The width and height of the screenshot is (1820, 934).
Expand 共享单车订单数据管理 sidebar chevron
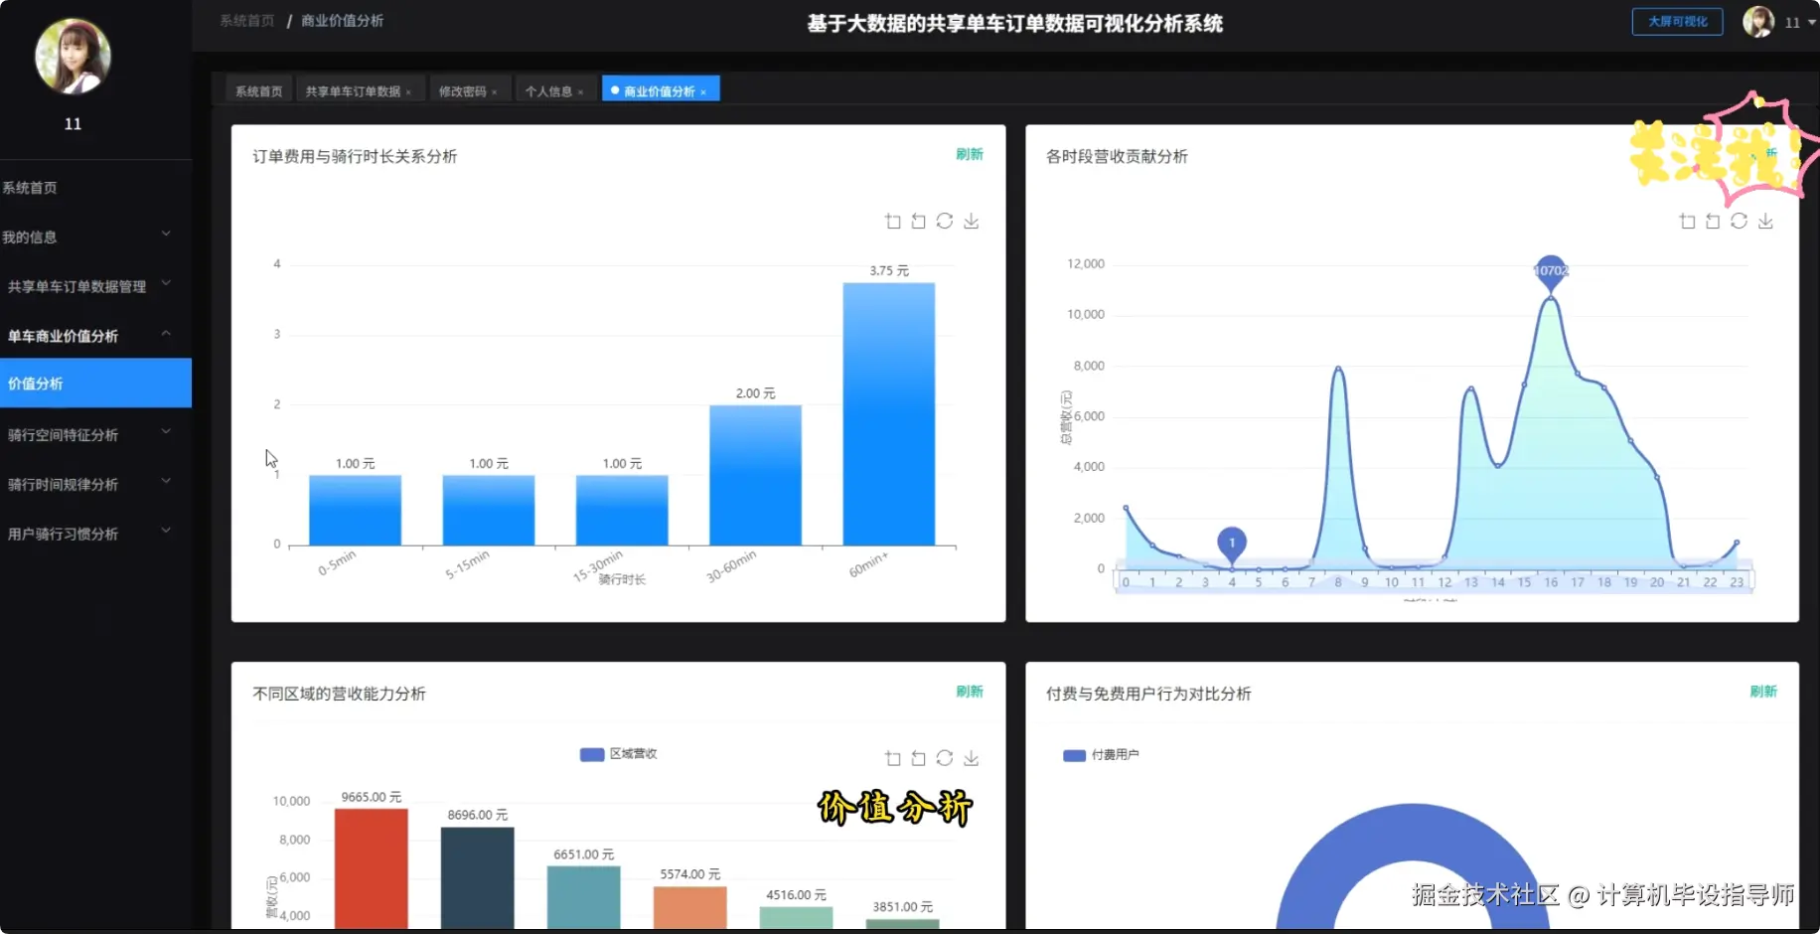click(x=166, y=284)
